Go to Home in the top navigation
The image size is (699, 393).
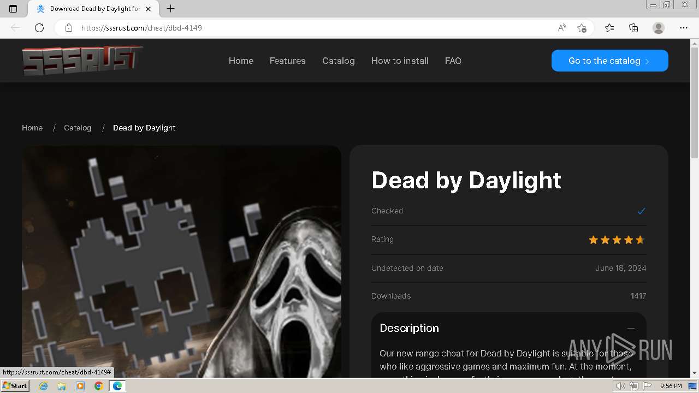tap(241, 61)
